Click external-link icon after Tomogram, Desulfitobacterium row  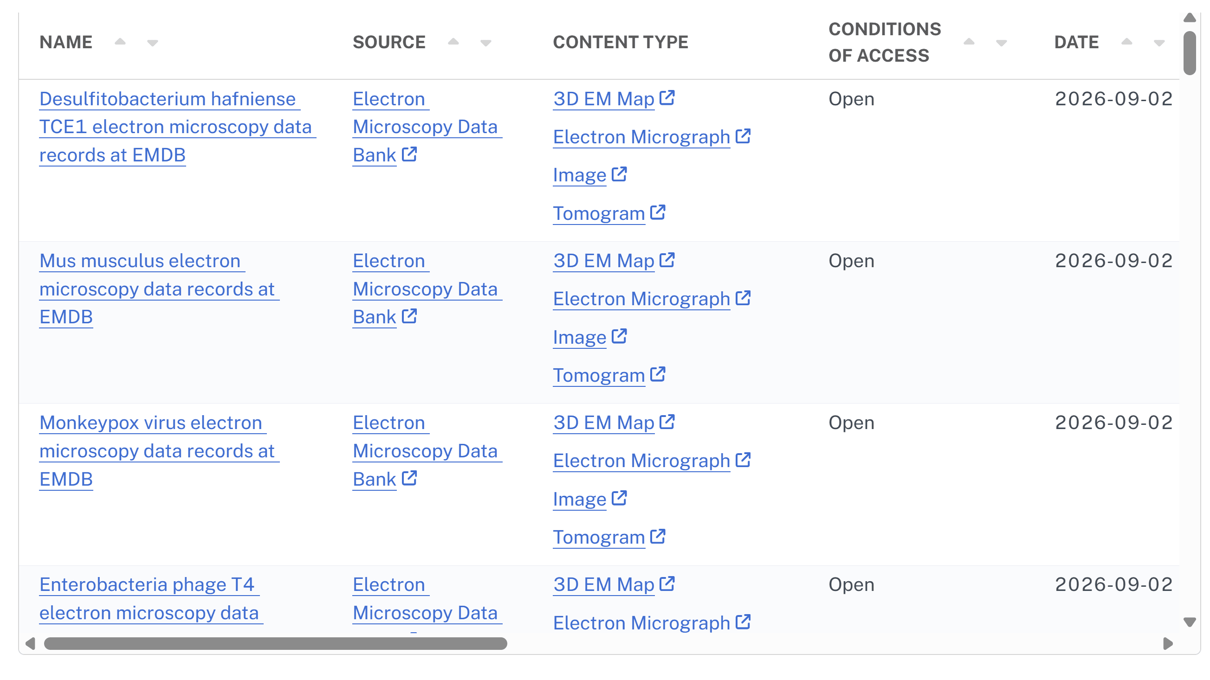(658, 212)
